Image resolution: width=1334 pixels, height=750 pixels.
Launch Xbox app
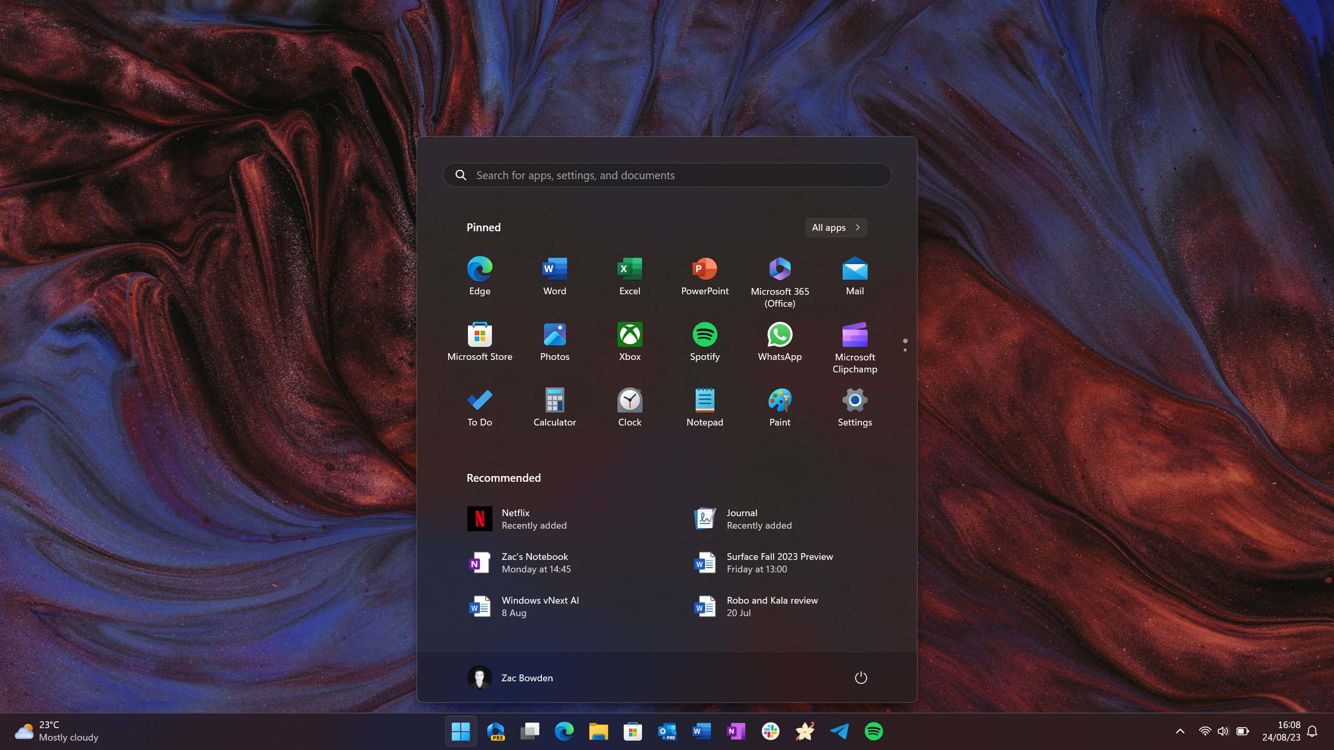[629, 341]
